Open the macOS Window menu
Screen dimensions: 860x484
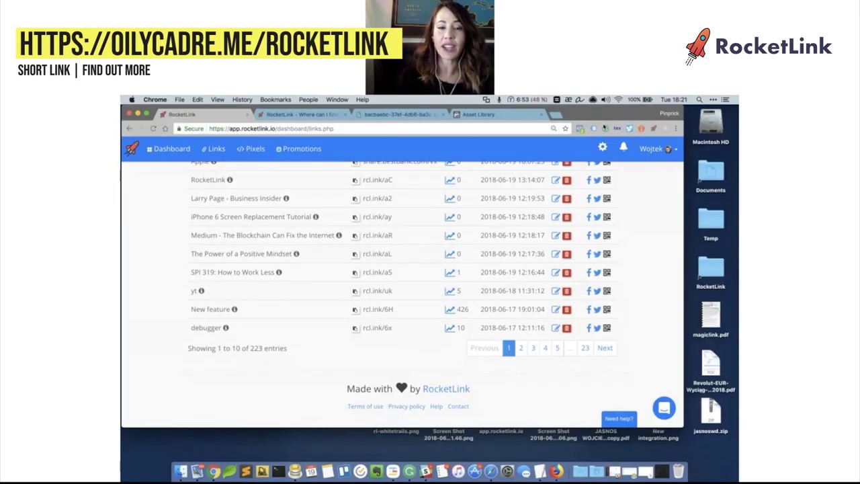click(337, 99)
